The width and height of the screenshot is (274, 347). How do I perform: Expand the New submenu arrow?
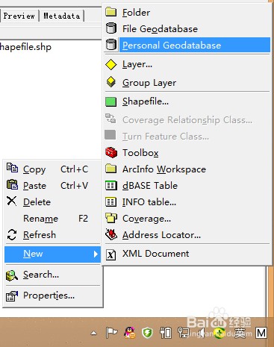(x=96, y=254)
